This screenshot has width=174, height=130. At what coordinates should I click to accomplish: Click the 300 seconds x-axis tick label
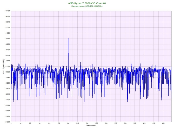[x=106, y=123]
